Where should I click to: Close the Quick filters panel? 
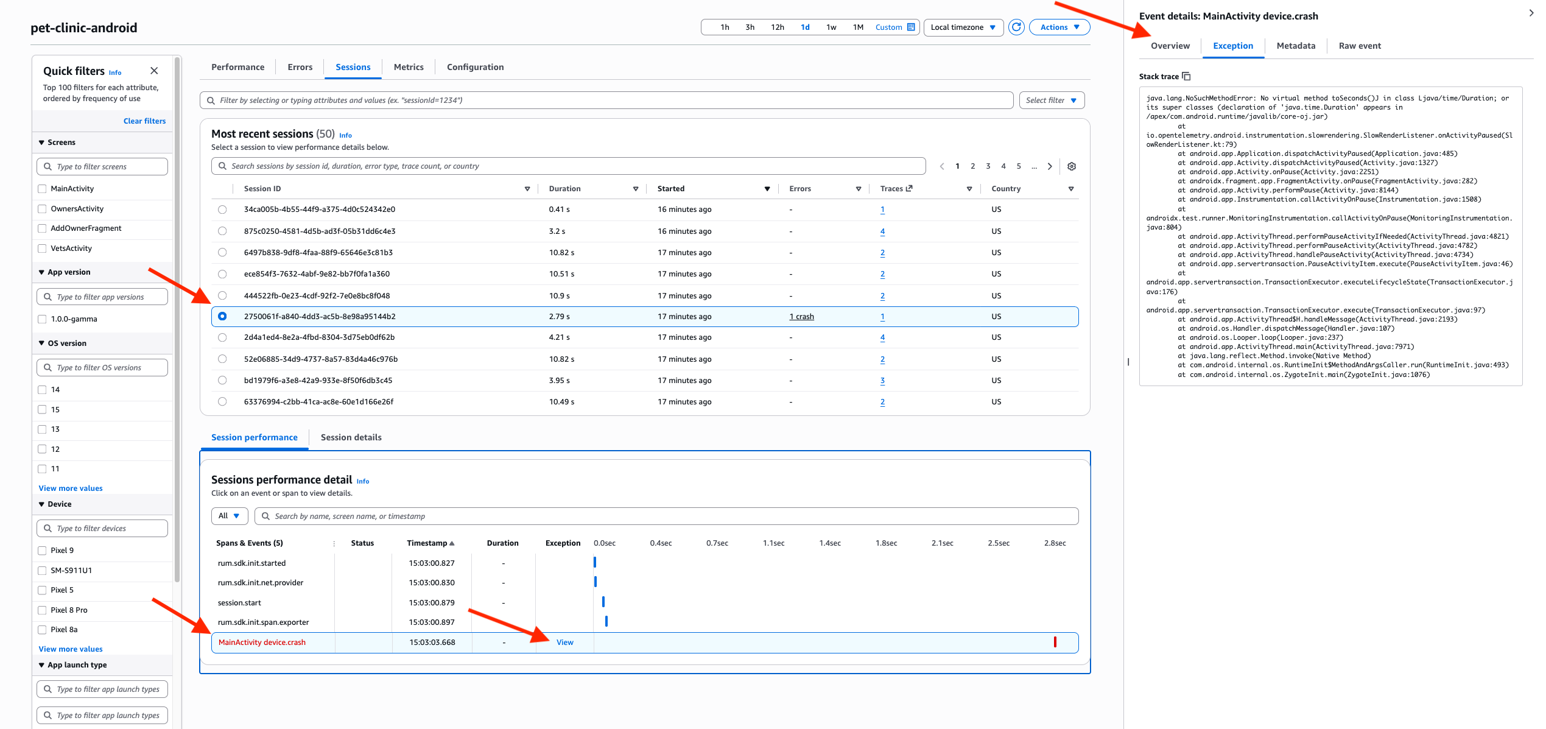154,71
